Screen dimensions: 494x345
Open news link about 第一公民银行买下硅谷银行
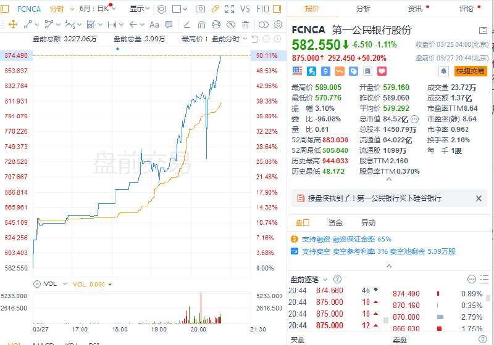374,198
